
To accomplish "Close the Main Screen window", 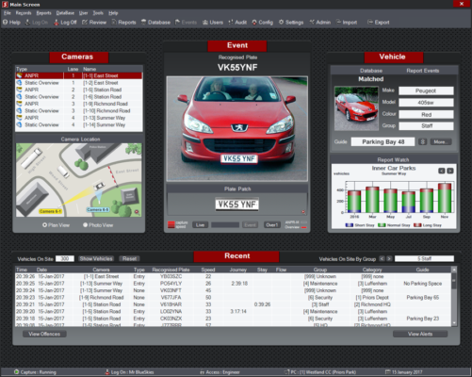I will pos(462,4).
